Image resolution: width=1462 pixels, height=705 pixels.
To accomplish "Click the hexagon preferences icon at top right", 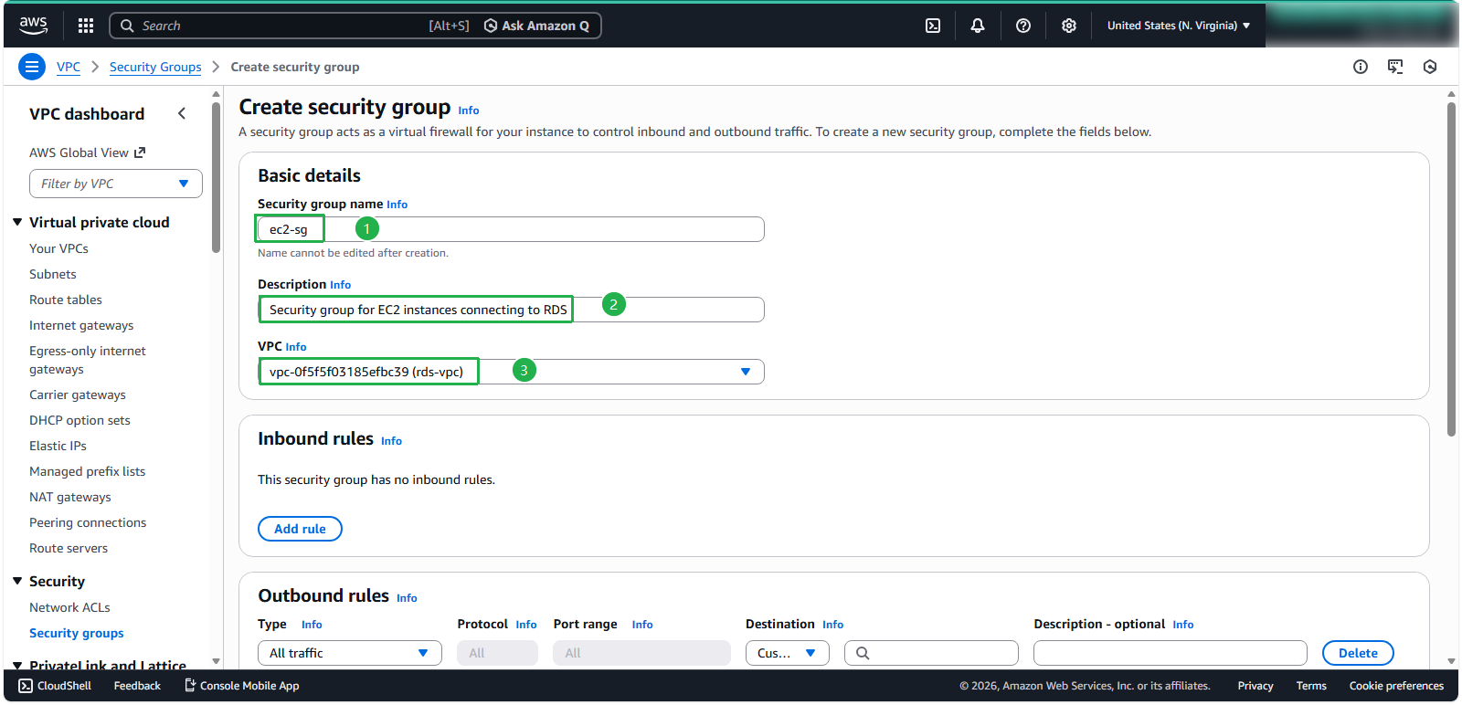I will [x=1430, y=67].
